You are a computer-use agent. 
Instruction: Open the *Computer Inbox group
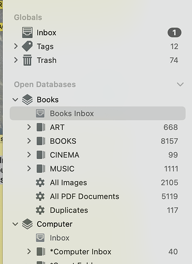click(80, 252)
